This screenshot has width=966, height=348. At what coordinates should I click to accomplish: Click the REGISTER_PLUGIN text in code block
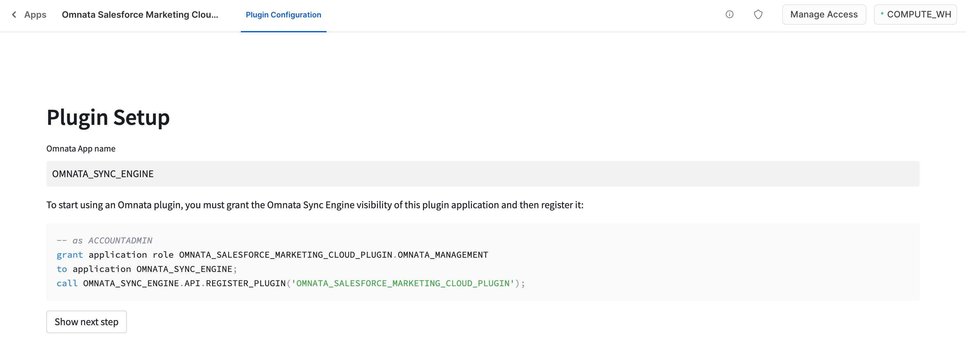tap(245, 284)
